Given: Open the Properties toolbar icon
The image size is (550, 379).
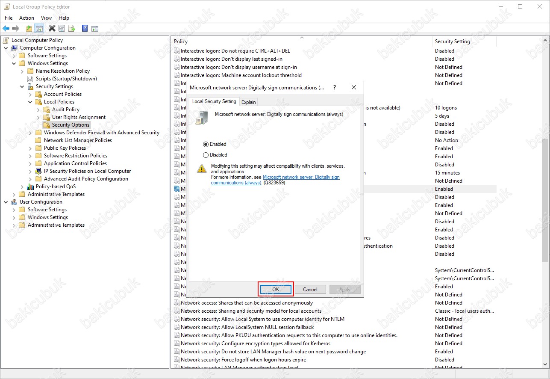Looking at the screenshot, I should point(62,29).
